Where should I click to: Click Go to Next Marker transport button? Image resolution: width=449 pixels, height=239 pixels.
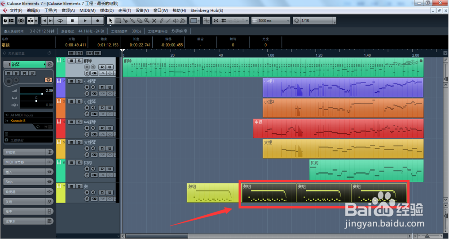[x=51, y=21]
